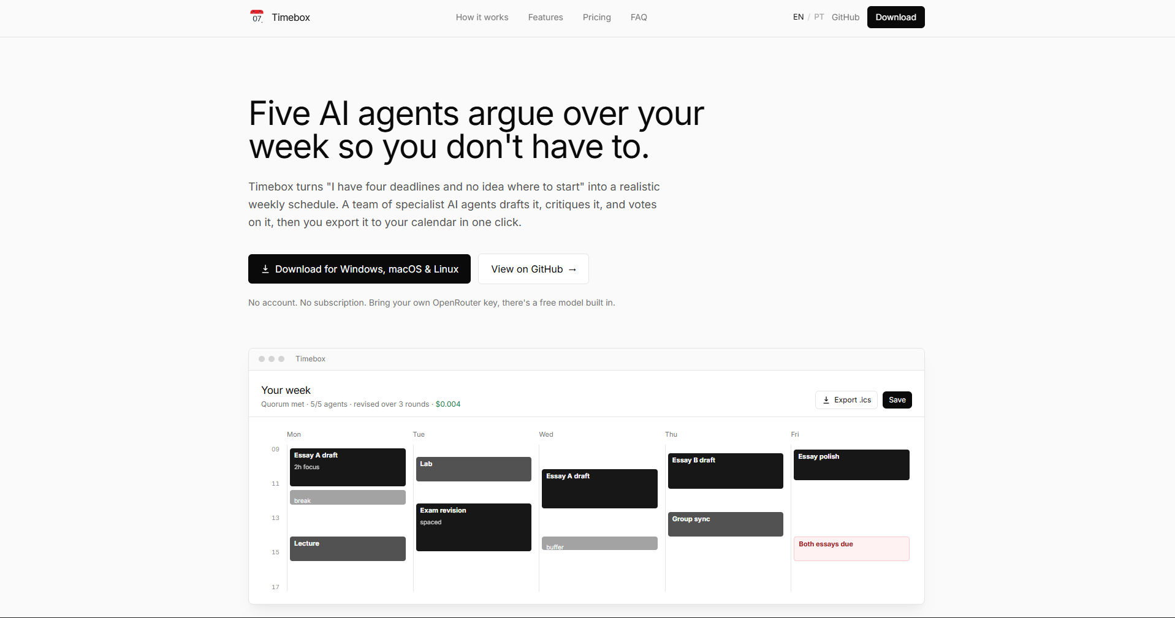Switch language to PT
The width and height of the screenshot is (1175, 618).
819,17
